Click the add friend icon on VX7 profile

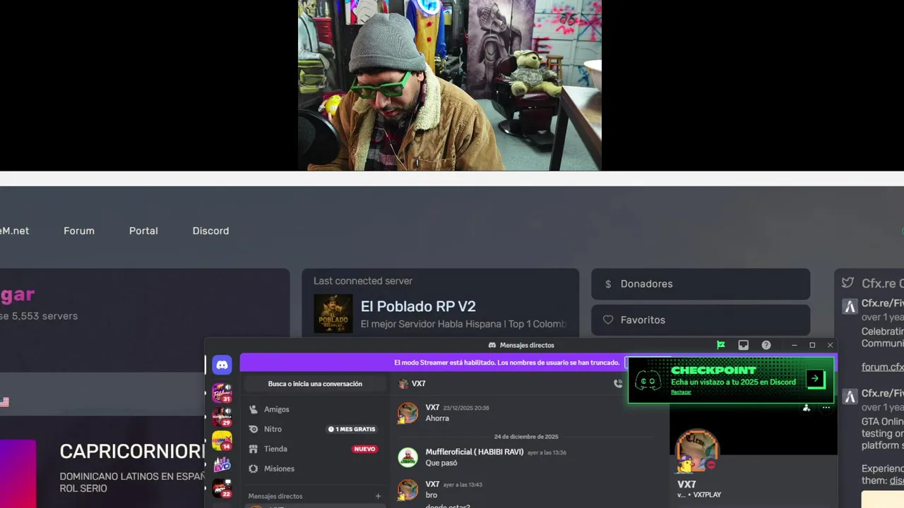click(807, 408)
